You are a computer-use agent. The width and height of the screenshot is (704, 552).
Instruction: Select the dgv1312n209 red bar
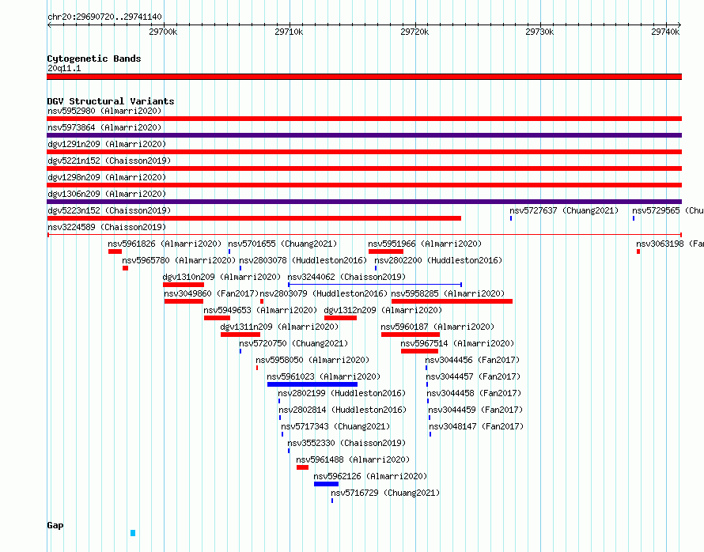(x=340, y=318)
